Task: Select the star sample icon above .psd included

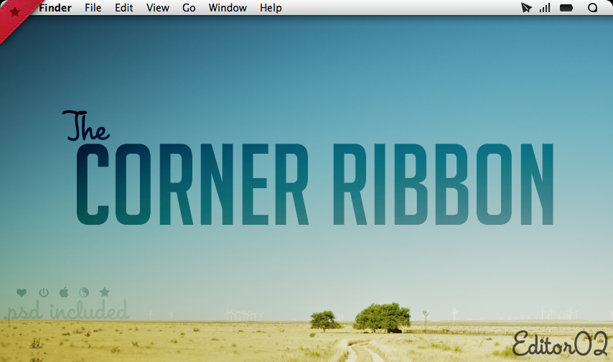Action: tap(105, 292)
